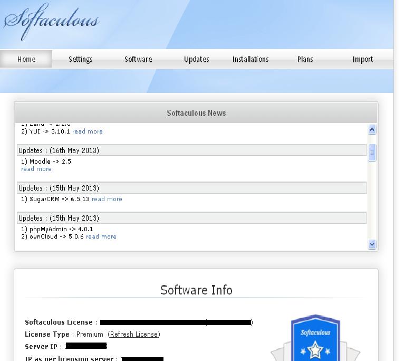Open the Settings menu item

click(80, 60)
